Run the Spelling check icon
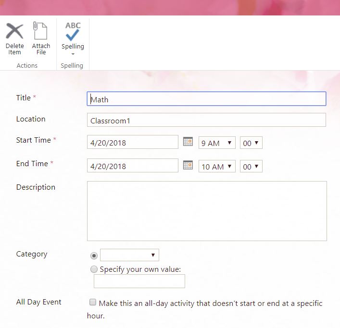340x328 pixels. click(x=73, y=32)
